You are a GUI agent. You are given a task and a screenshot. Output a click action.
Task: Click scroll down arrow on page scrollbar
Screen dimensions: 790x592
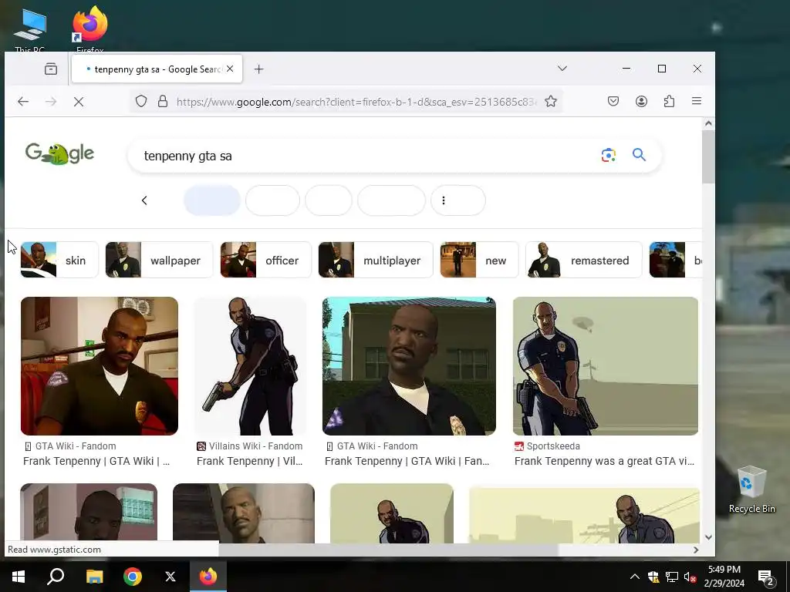point(708,537)
